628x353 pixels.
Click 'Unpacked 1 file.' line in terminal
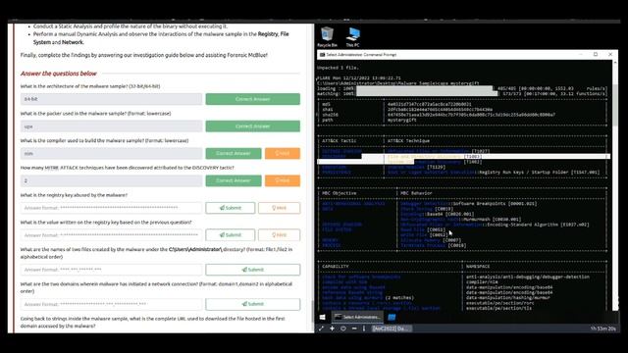[x=338, y=68]
